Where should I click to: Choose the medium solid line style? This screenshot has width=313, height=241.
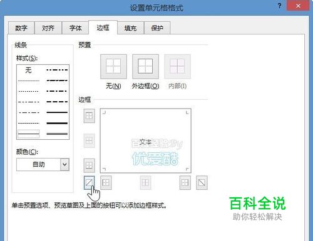[57, 112]
